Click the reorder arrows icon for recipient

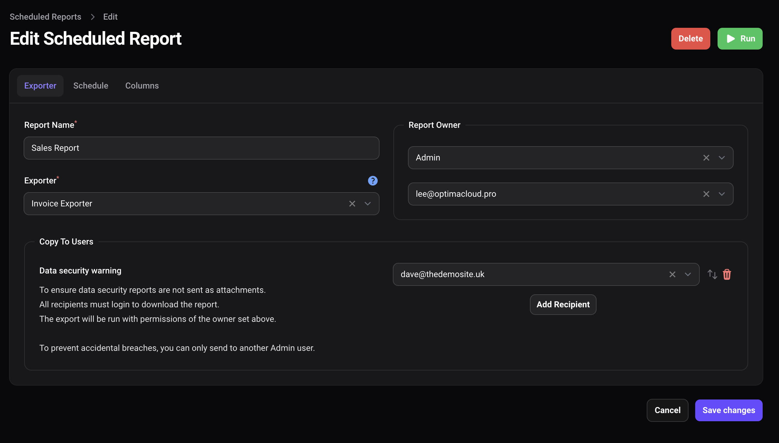[x=712, y=274]
